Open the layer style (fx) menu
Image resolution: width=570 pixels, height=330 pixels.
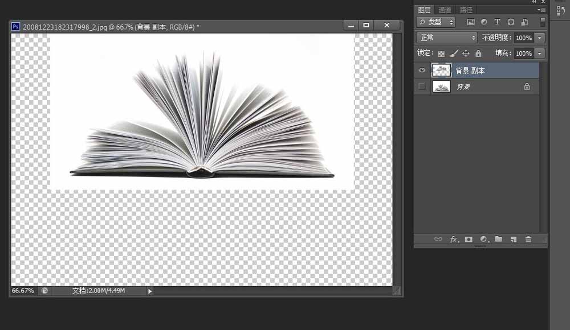click(454, 240)
